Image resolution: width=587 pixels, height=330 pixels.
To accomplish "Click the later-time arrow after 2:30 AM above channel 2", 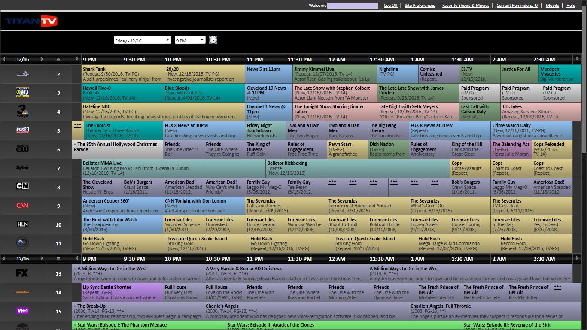I will tap(577, 59).
